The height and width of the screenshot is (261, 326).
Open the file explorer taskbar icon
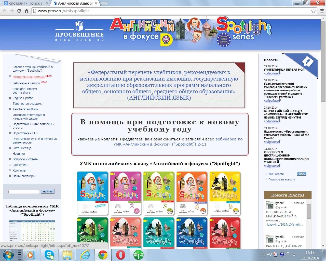pos(67,255)
